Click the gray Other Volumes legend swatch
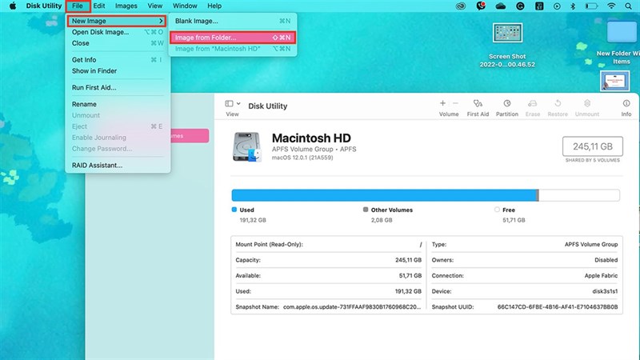Viewport: 640px width, 360px height. pos(366,210)
